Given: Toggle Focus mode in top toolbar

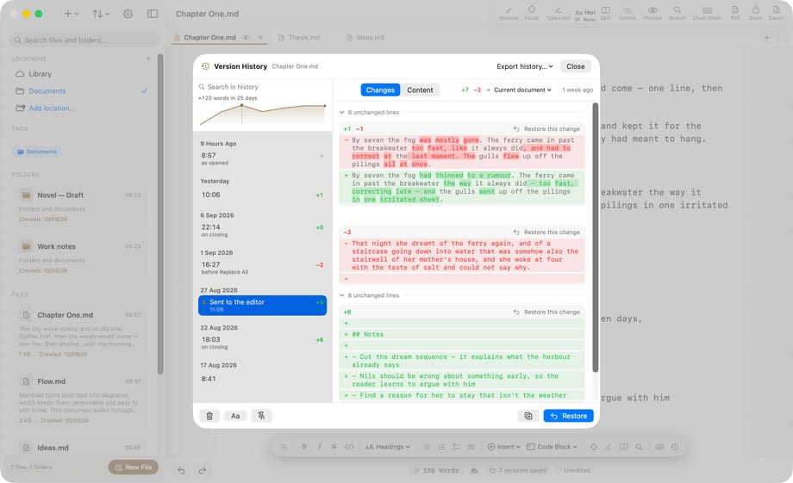Looking at the screenshot, I should click(x=531, y=13).
